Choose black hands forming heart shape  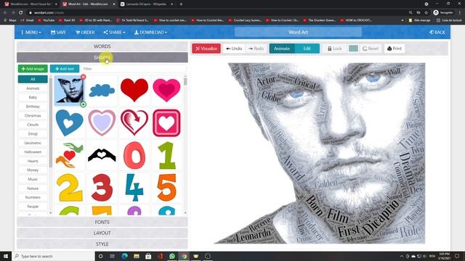(102, 155)
